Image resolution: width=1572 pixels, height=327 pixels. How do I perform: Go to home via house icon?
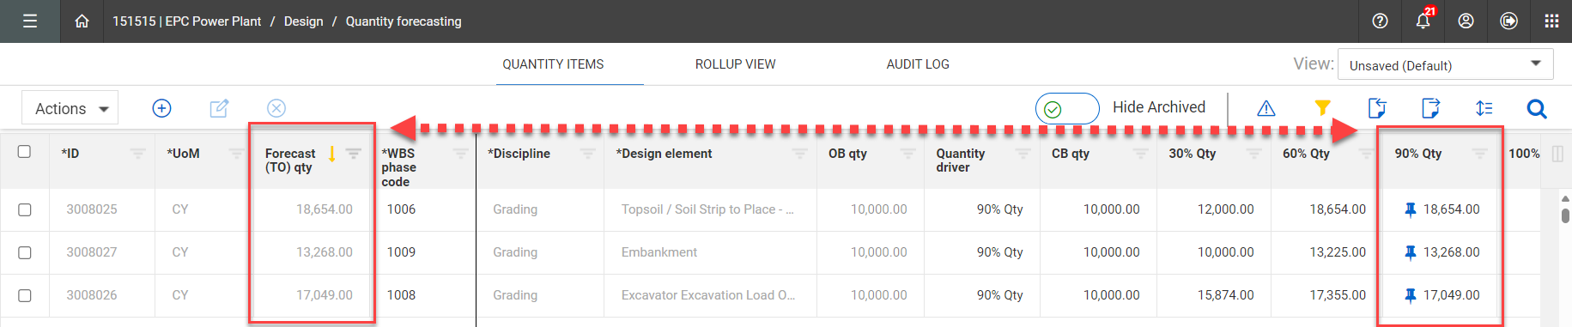pyautogui.click(x=82, y=21)
